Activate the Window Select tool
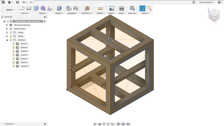 pos(142,8)
